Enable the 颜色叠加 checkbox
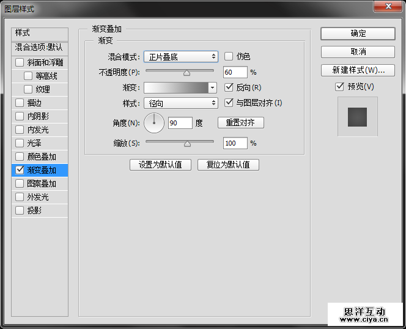The image size is (406, 329). [x=20, y=157]
